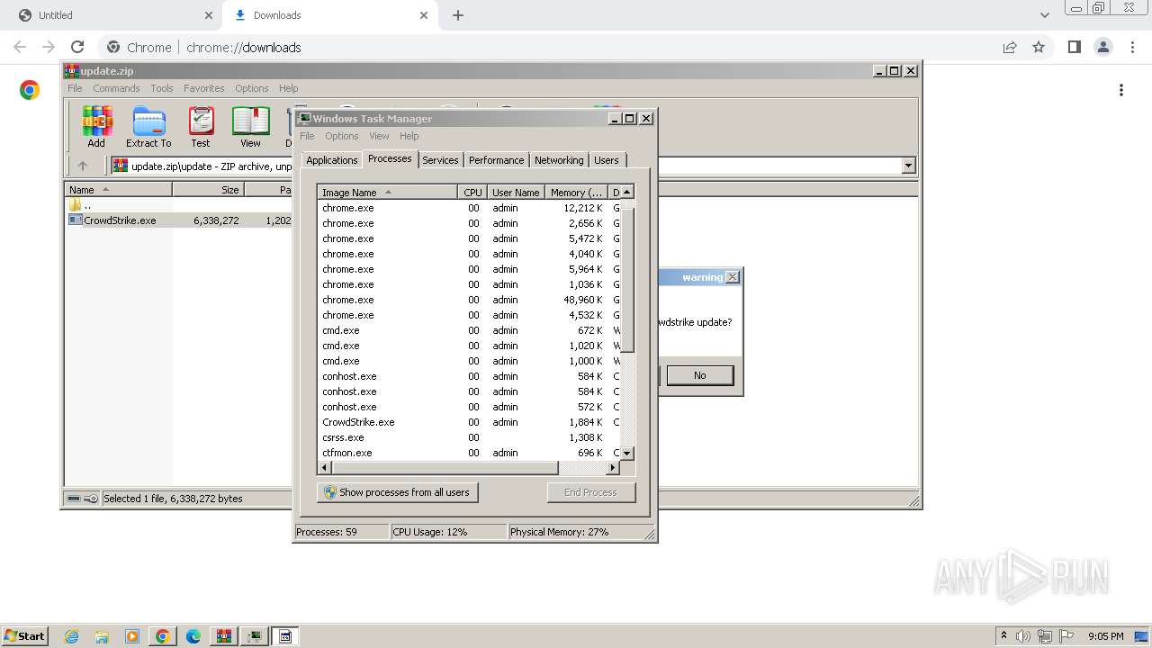1152x648 pixels.
Task: Select the ctfmon.exe process row
Action: pyautogui.click(x=469, y=453)
